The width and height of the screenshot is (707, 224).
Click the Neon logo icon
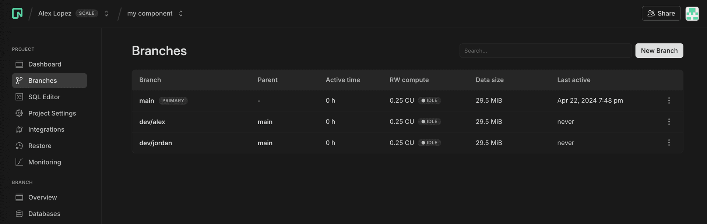[x=17, y=13]
